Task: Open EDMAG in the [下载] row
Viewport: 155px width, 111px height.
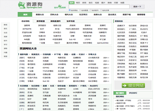Action: (x=46, y=68)
